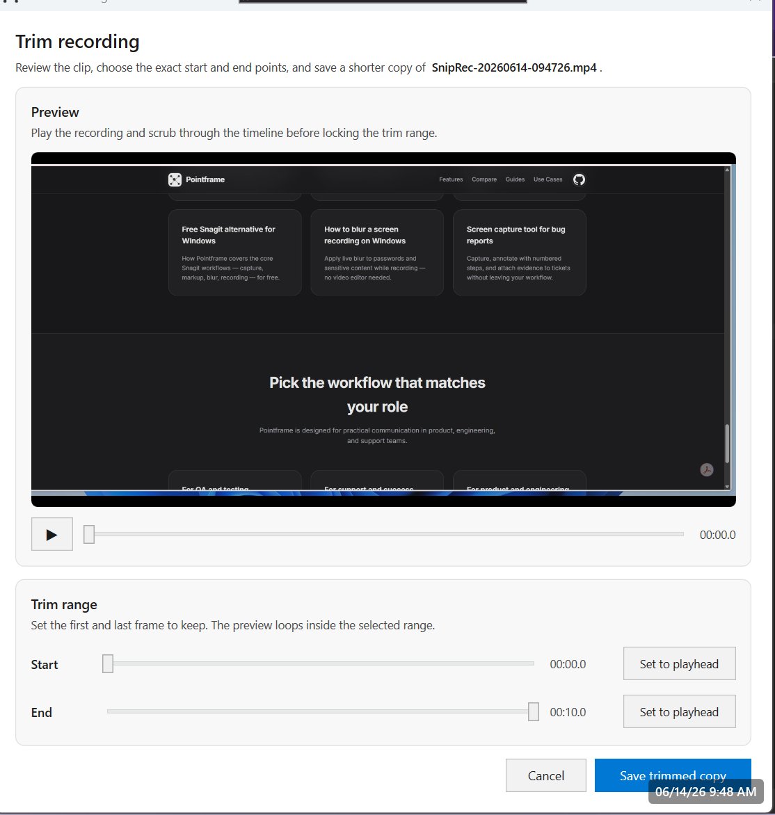775x815 pixels.
Task: Click the preview page scrollbar thumb
Action: click(727, 444)
